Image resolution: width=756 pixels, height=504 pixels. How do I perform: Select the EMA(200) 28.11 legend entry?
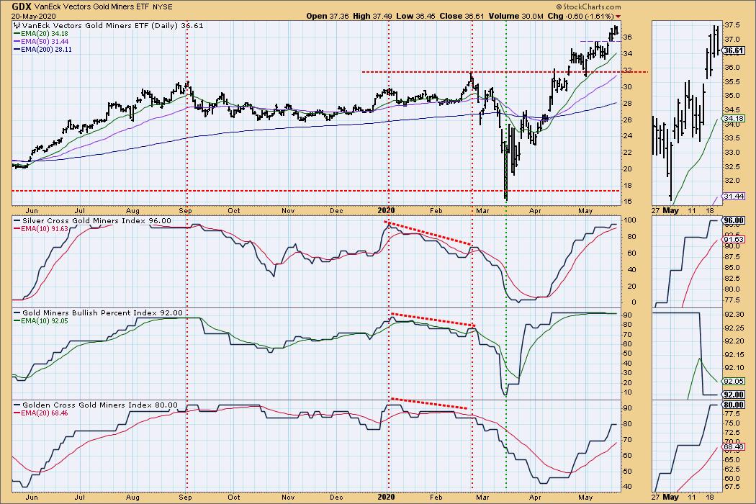tap(42, 49)
